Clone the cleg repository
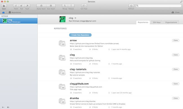183x109 pixels. point(175,55)
